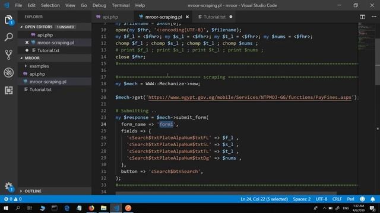
Task: Open the Terminal menu
Action: 121,5
